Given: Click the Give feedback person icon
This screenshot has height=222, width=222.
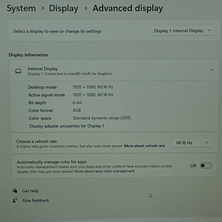Looking at the screenshot, I should tap(15, 200).
